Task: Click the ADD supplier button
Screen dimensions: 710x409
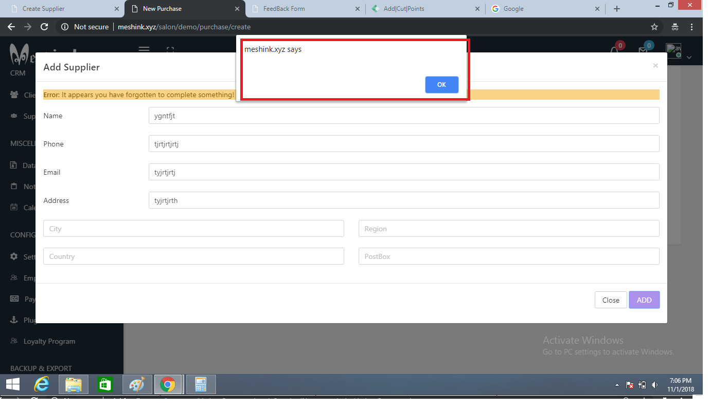Action: 644,300
